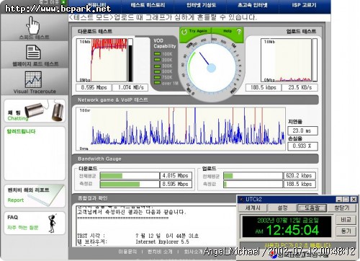
Task: Open the 자주 하는 질문 FAQ link
Action: pos(22,227)
